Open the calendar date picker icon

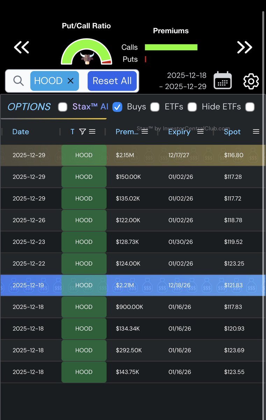tap(223, 80)
